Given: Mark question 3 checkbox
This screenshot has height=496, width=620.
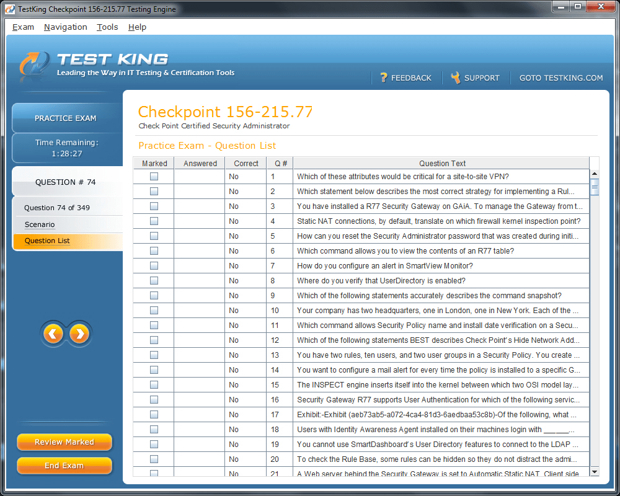Looking at the screenshot, I should [154, 206].
